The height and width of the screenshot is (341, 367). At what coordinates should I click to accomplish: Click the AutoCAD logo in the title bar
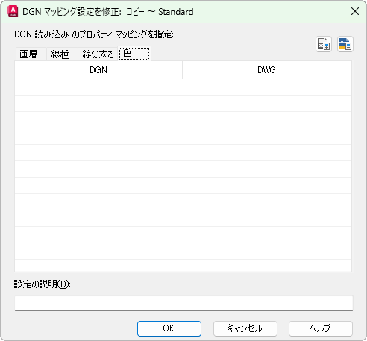(13, 12)
